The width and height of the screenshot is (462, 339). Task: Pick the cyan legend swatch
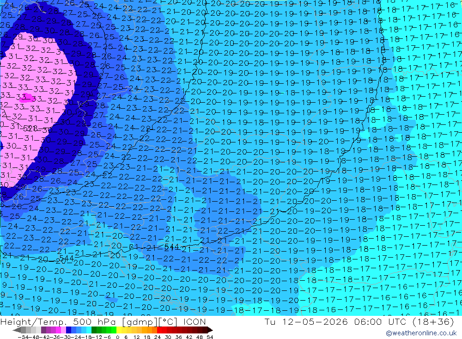(89, 330)
